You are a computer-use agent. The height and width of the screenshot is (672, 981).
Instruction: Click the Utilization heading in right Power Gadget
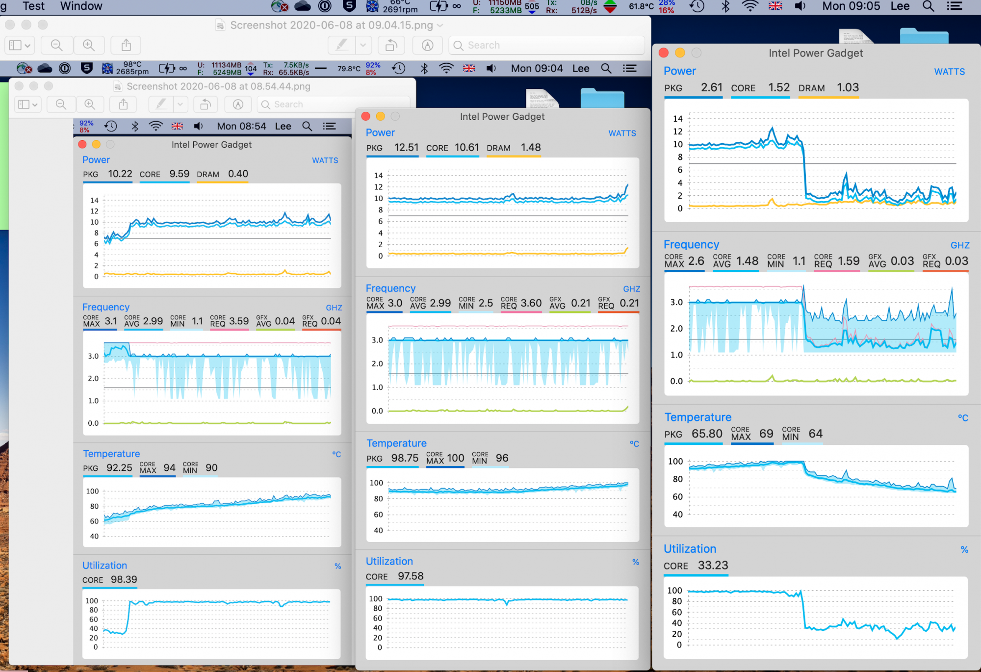[690, 549]
